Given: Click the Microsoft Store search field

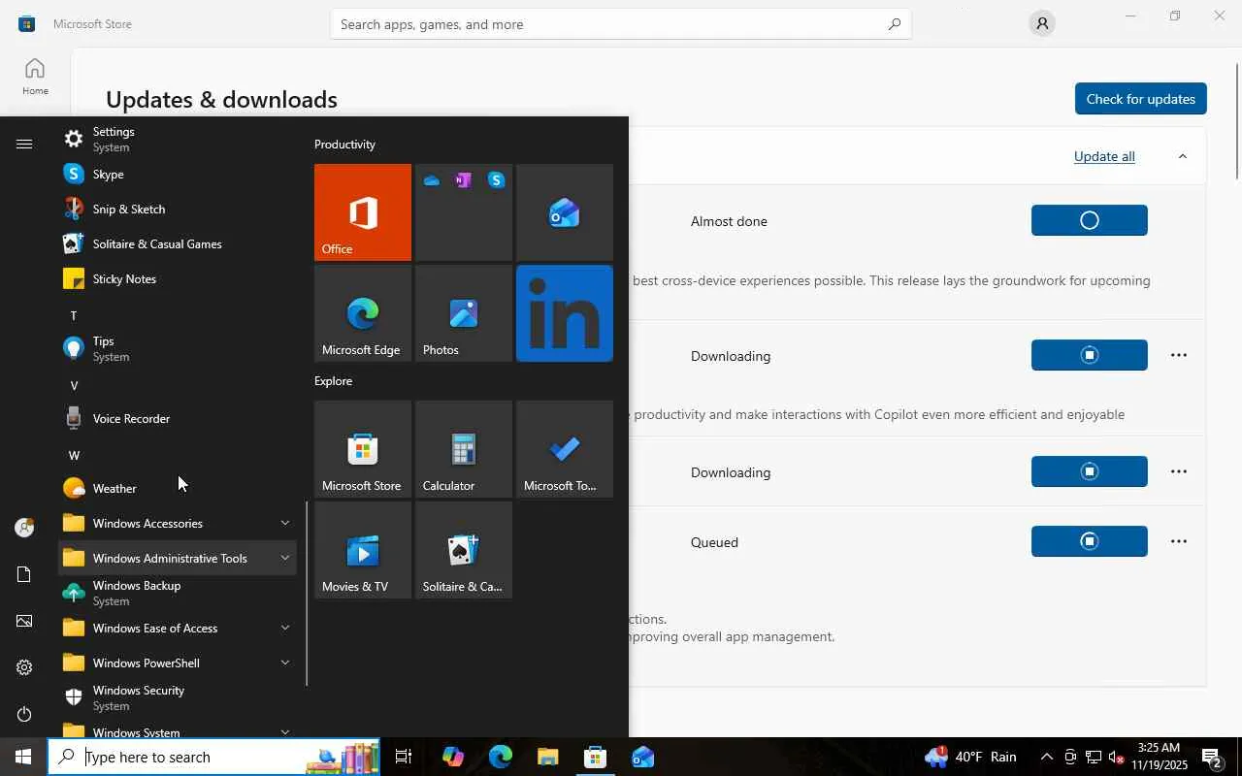Looking at the screenshot, I should click(621, 24).
